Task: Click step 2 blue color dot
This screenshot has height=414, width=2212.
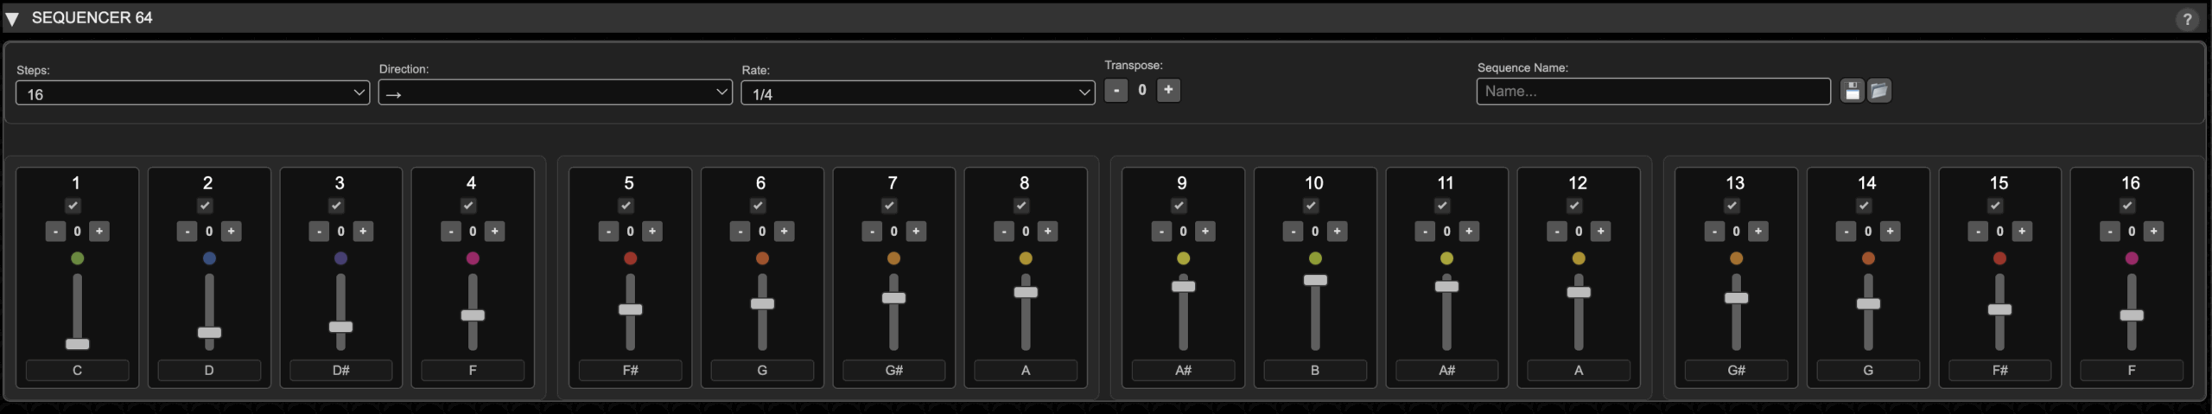Action: [x=209, y=258]
